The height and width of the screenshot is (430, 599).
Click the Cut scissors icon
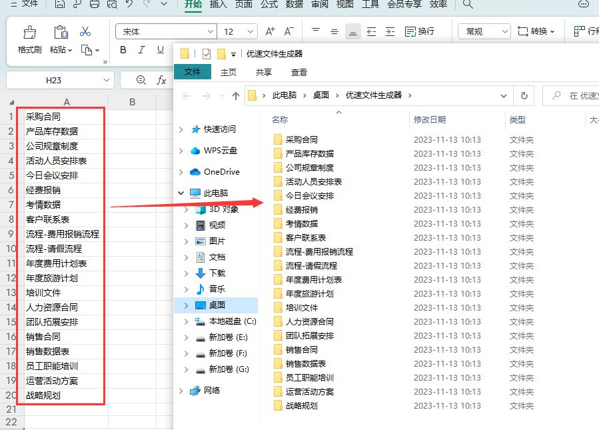tap(85, 31)
